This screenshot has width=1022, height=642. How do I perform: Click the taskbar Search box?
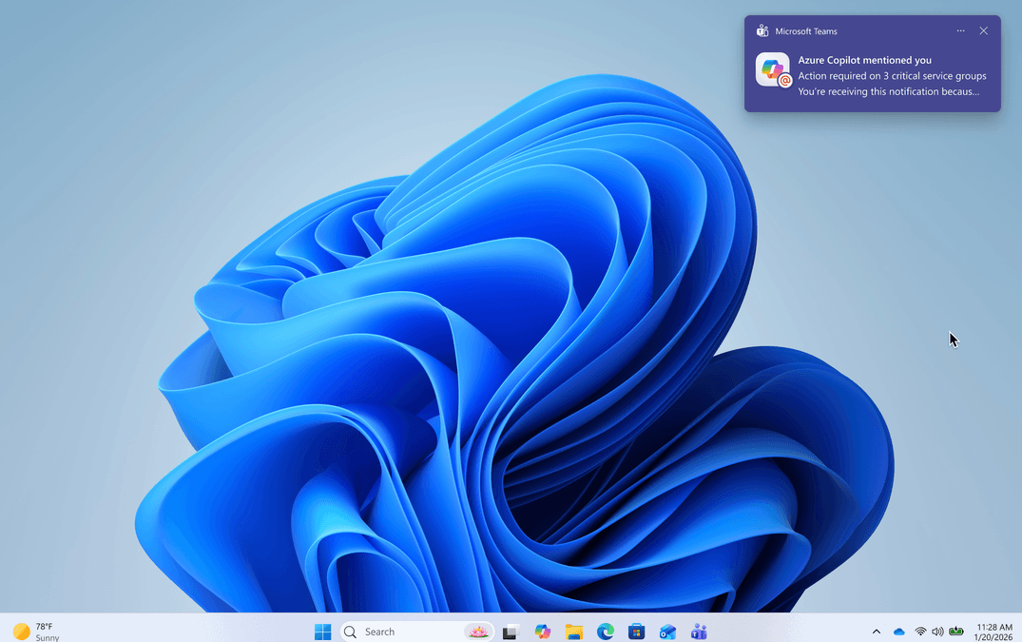point(417,632)
